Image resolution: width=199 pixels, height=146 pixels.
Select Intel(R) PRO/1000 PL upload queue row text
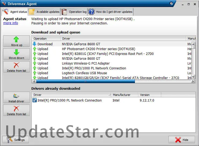point(94,68)
